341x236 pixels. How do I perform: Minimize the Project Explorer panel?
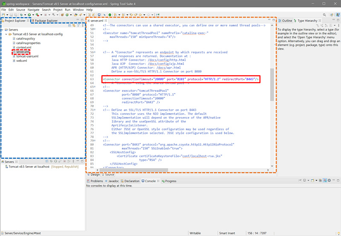coord(78,20)
